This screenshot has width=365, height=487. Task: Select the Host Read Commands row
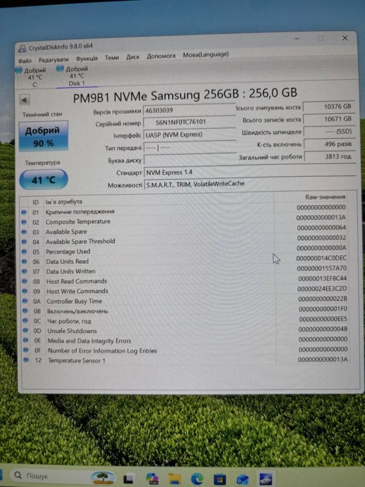(185, 280)
